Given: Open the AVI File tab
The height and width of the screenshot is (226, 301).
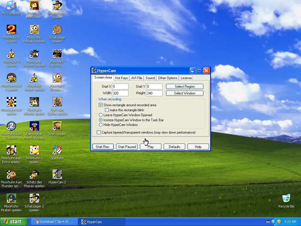Looking at the screenshot, I should (136, 78).
